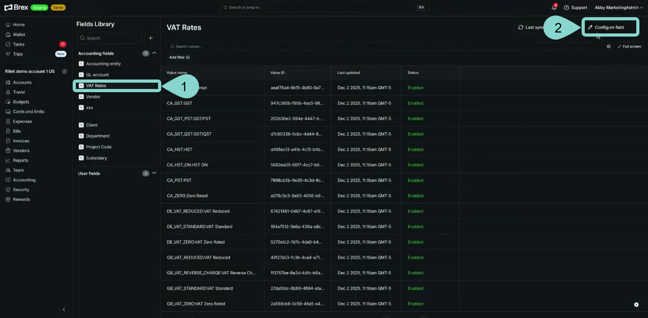
Task: Open table settings gear beside Full screen
Action: pos(608,47)
